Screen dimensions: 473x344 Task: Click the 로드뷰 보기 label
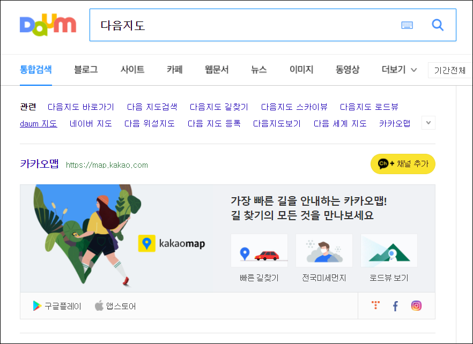389,278
